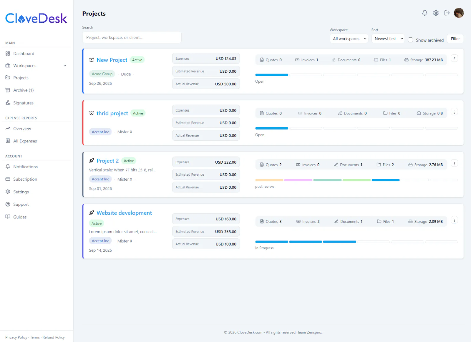Screen dimensions: 471x342
Task: Open the All workspaces dropdown
Action: [349, 39]
